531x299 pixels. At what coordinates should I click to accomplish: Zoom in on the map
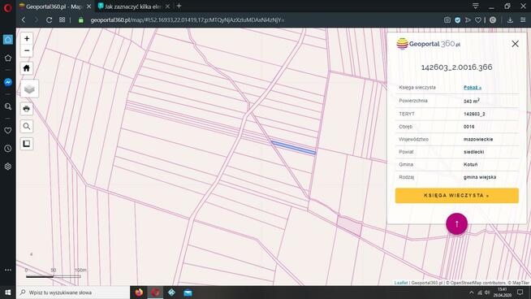[27, 39]
